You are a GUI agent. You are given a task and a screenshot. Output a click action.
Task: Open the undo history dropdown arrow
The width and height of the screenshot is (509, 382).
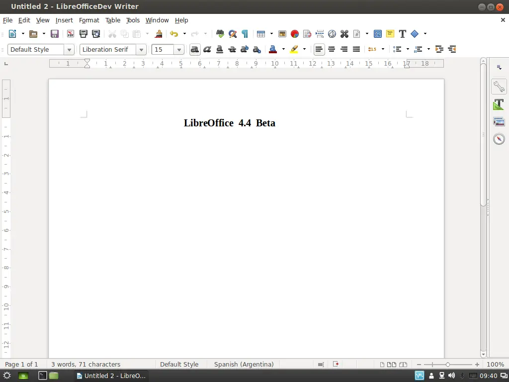pos(184,34)
